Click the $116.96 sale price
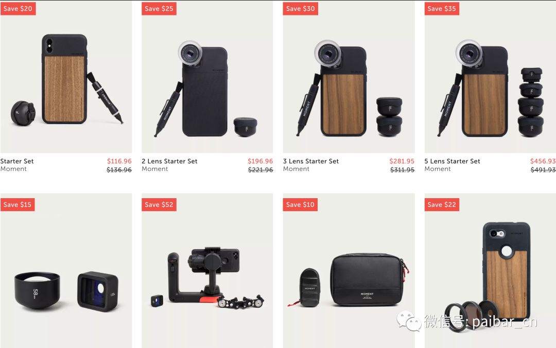The height and width of the screenshot is (348, 556). 119,161
